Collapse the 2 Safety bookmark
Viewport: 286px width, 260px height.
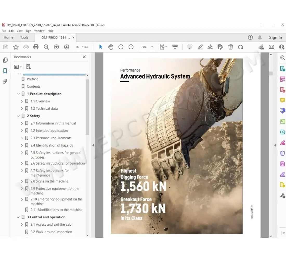click(18, 116)
